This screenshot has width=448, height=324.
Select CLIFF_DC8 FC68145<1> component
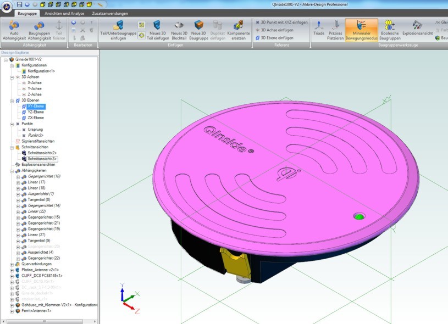point(42,276)
